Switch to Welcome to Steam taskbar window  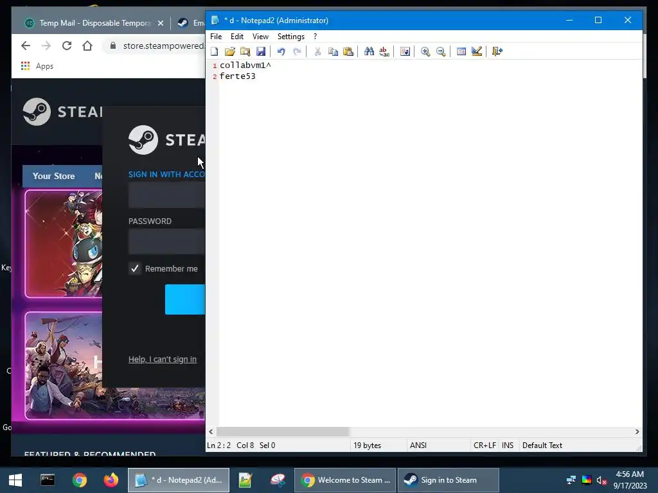(345, 480)
